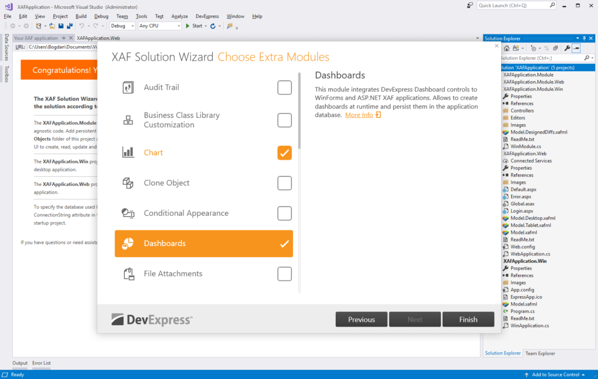Click the Properties wrench in Solution Explorer
The width and height of the screenshot is (598, 379).
pyautogui.click(x=566, y=48)
